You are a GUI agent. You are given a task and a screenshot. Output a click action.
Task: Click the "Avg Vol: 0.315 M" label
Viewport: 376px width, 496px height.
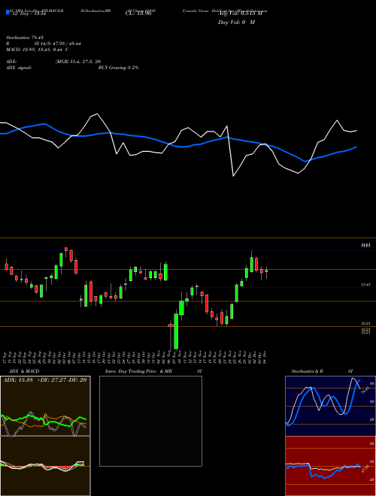[240, 14]
